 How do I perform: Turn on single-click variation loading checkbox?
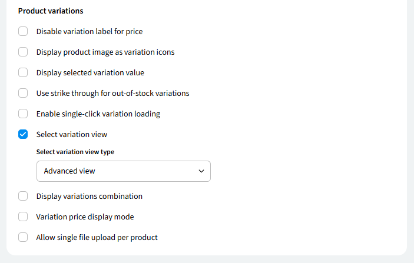pos(23,114)
